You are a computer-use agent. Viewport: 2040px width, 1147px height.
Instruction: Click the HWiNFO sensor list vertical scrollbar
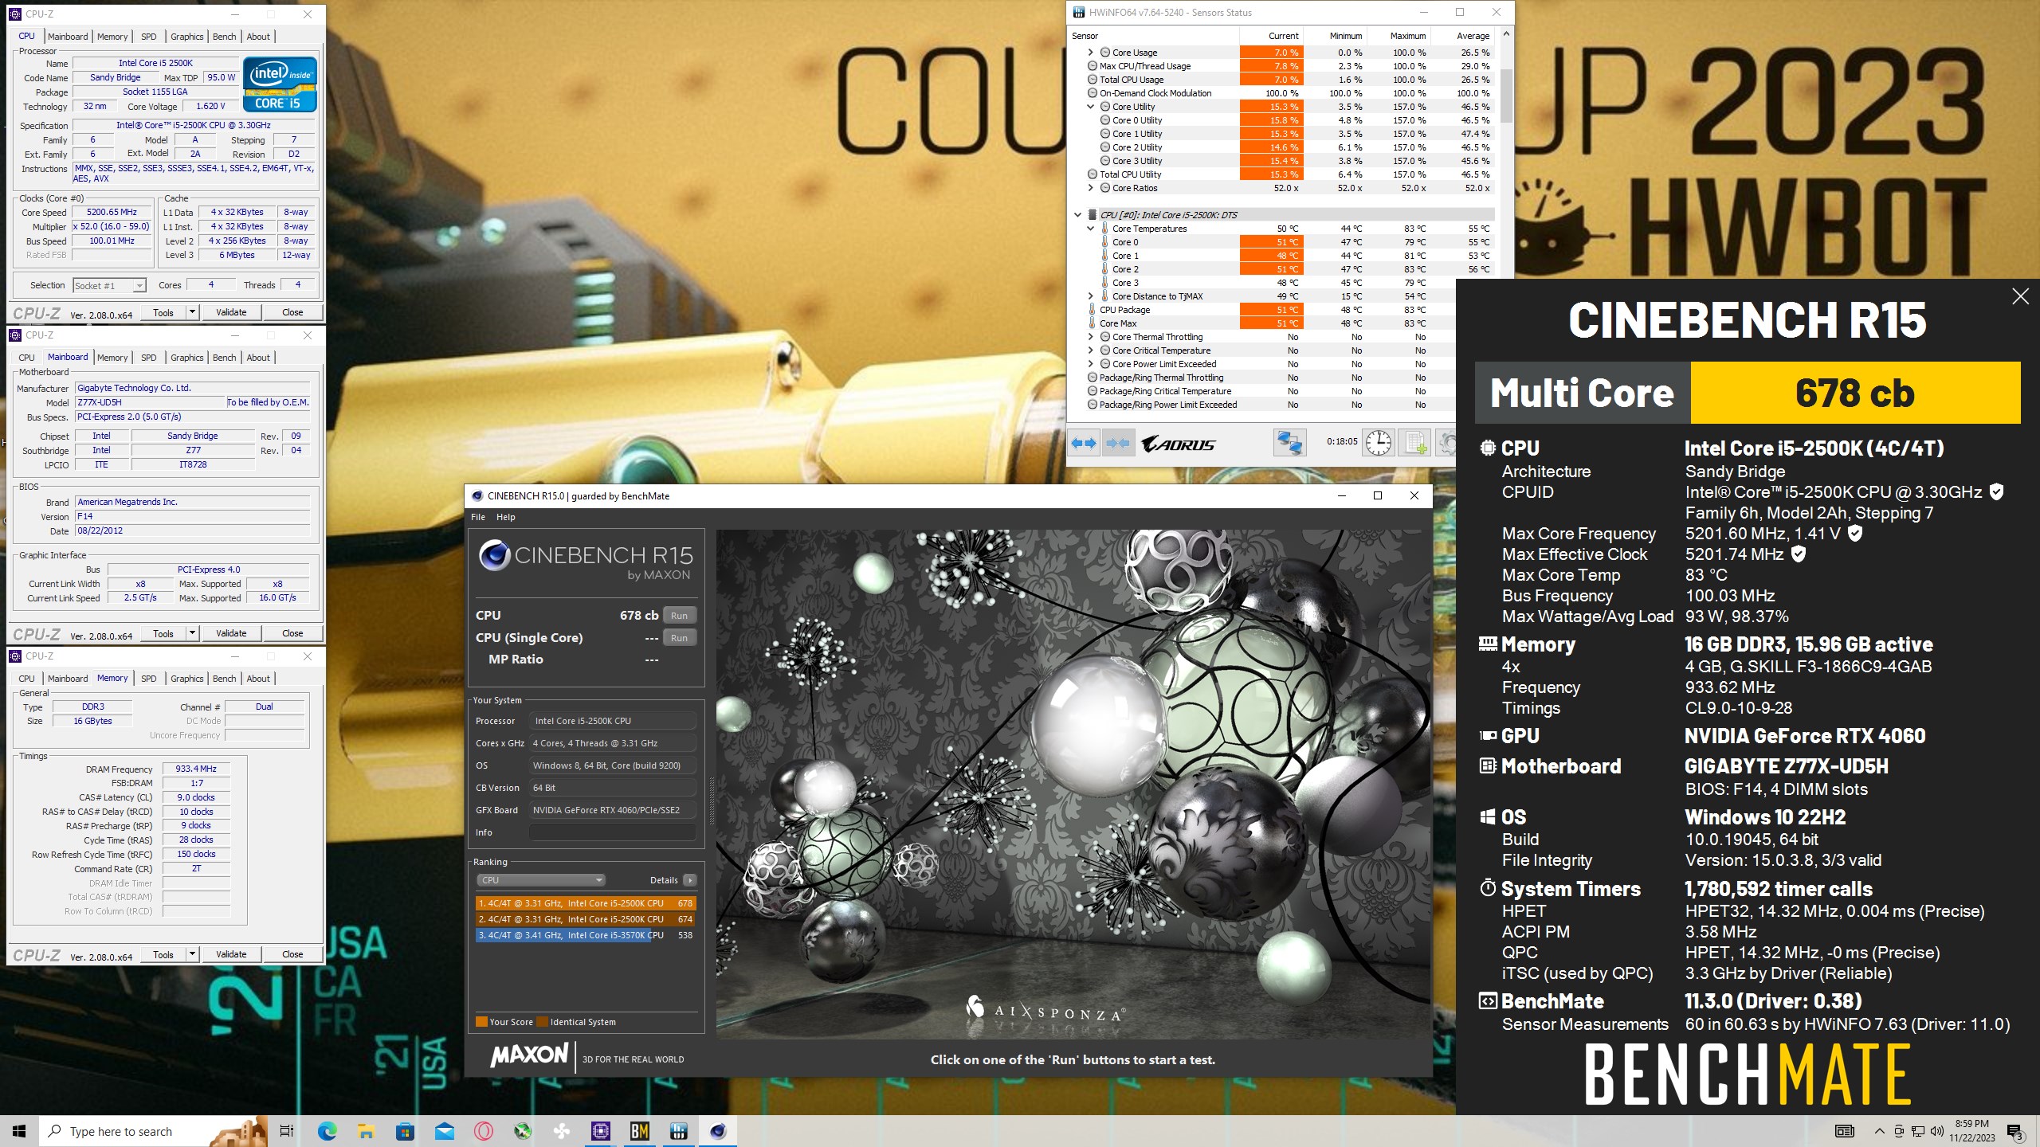point(1506,96)
